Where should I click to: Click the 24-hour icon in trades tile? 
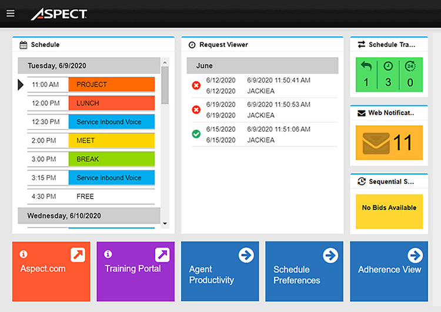tap(410, 66)
